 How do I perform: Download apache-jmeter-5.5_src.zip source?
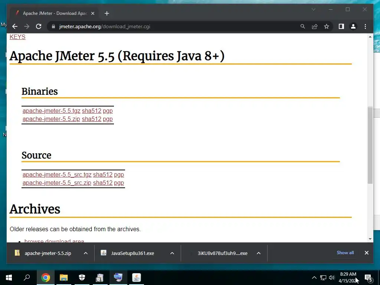tap(57, 183)
